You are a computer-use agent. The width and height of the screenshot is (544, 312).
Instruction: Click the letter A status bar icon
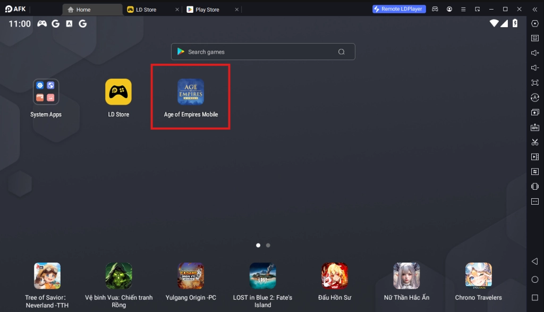pyautogui.click(x=70, y=23)
